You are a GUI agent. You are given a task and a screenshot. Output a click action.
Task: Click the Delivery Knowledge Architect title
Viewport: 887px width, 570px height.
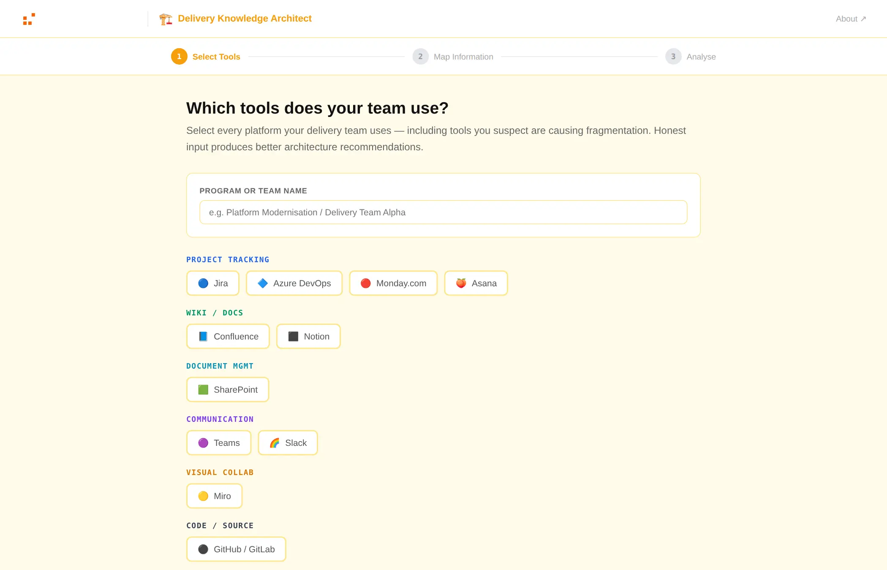pos(245,19)
